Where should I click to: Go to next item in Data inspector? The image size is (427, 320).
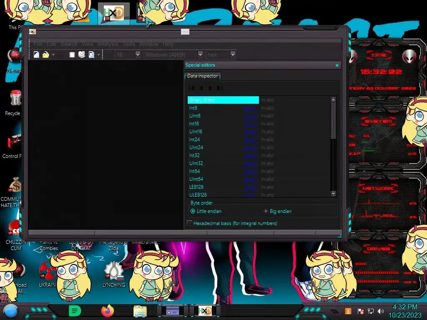click(210, 88)
